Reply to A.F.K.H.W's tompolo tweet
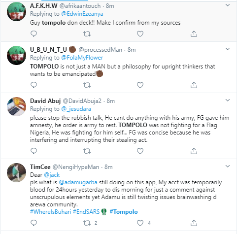The height and width of the screenshot is (234, 237). [x=34, y=34]
